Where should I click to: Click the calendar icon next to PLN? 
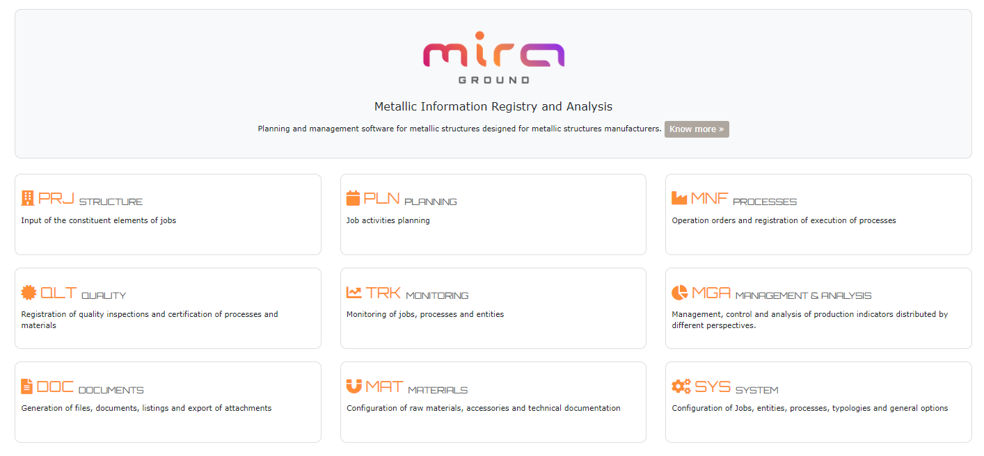click(353, 198)
